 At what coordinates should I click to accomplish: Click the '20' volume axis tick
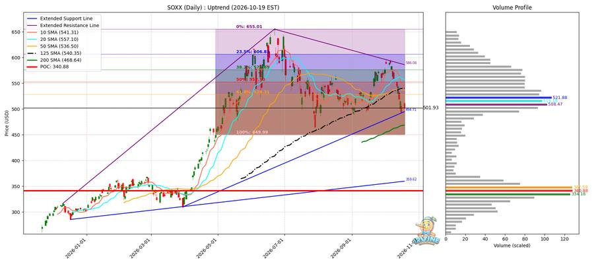click(465, 239)
